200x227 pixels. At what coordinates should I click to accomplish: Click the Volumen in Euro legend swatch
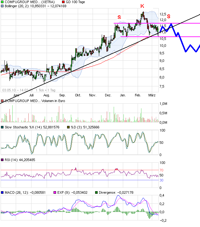(x=2, y=101)
